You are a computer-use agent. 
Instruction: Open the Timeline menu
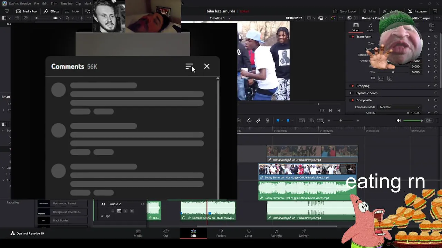66,3
